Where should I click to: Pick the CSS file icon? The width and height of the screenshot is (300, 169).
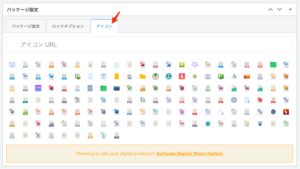click(220, 64)
